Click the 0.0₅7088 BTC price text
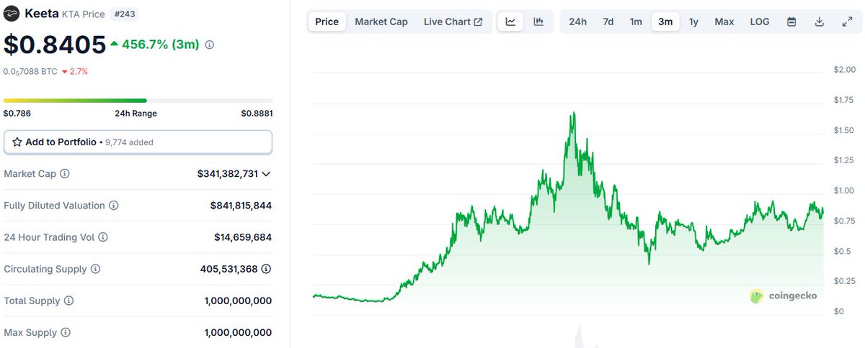The image size is (865, 348). (30, 71)
